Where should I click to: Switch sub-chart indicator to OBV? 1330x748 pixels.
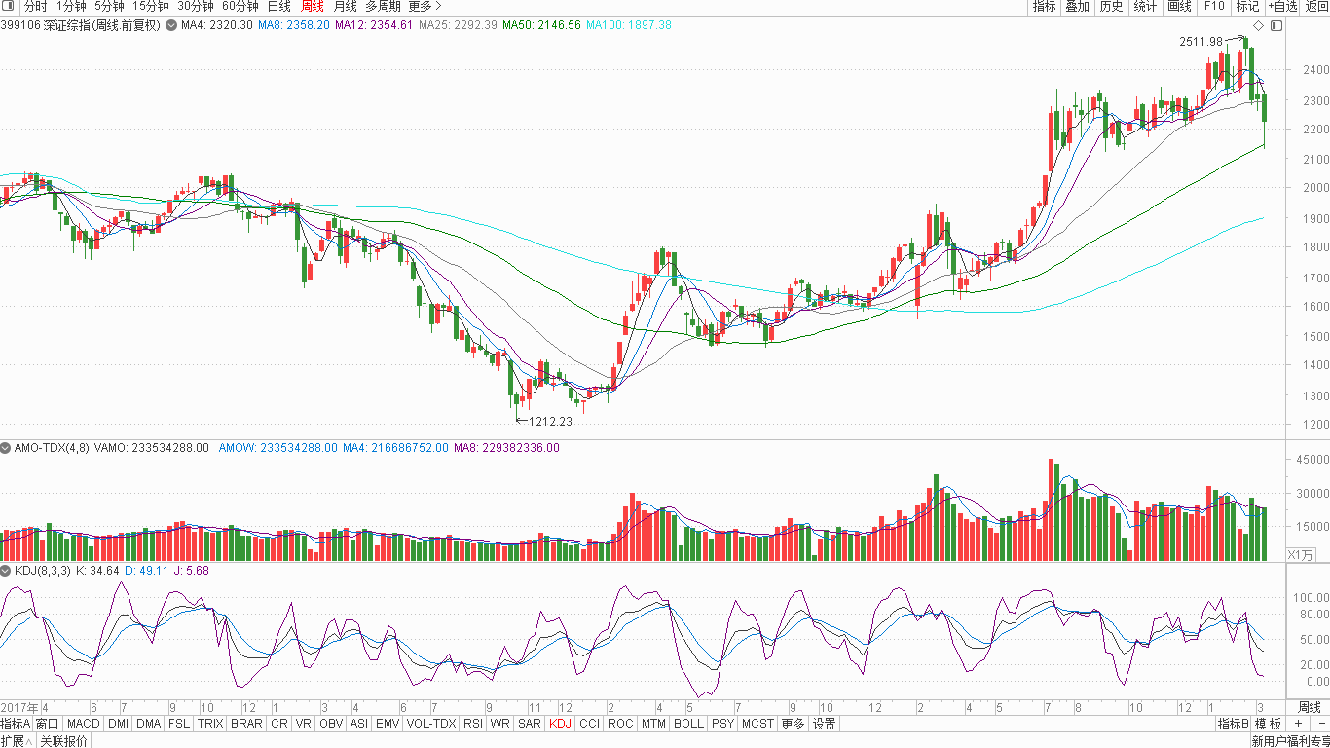click(x=331, y=724)
